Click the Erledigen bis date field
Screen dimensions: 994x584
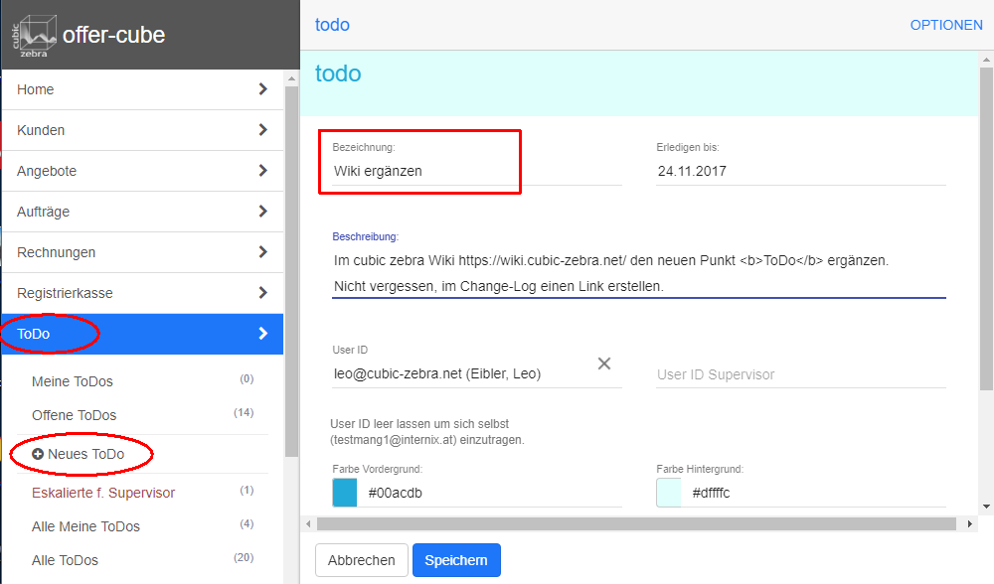800,171
